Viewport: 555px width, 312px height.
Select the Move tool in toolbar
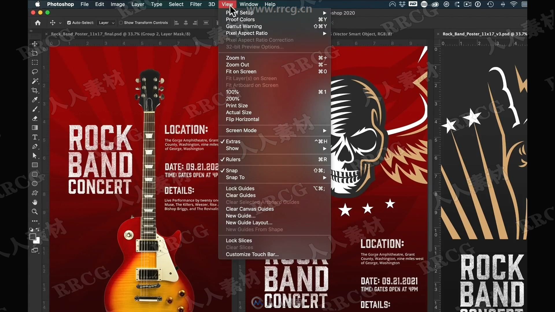click(34, 44)
